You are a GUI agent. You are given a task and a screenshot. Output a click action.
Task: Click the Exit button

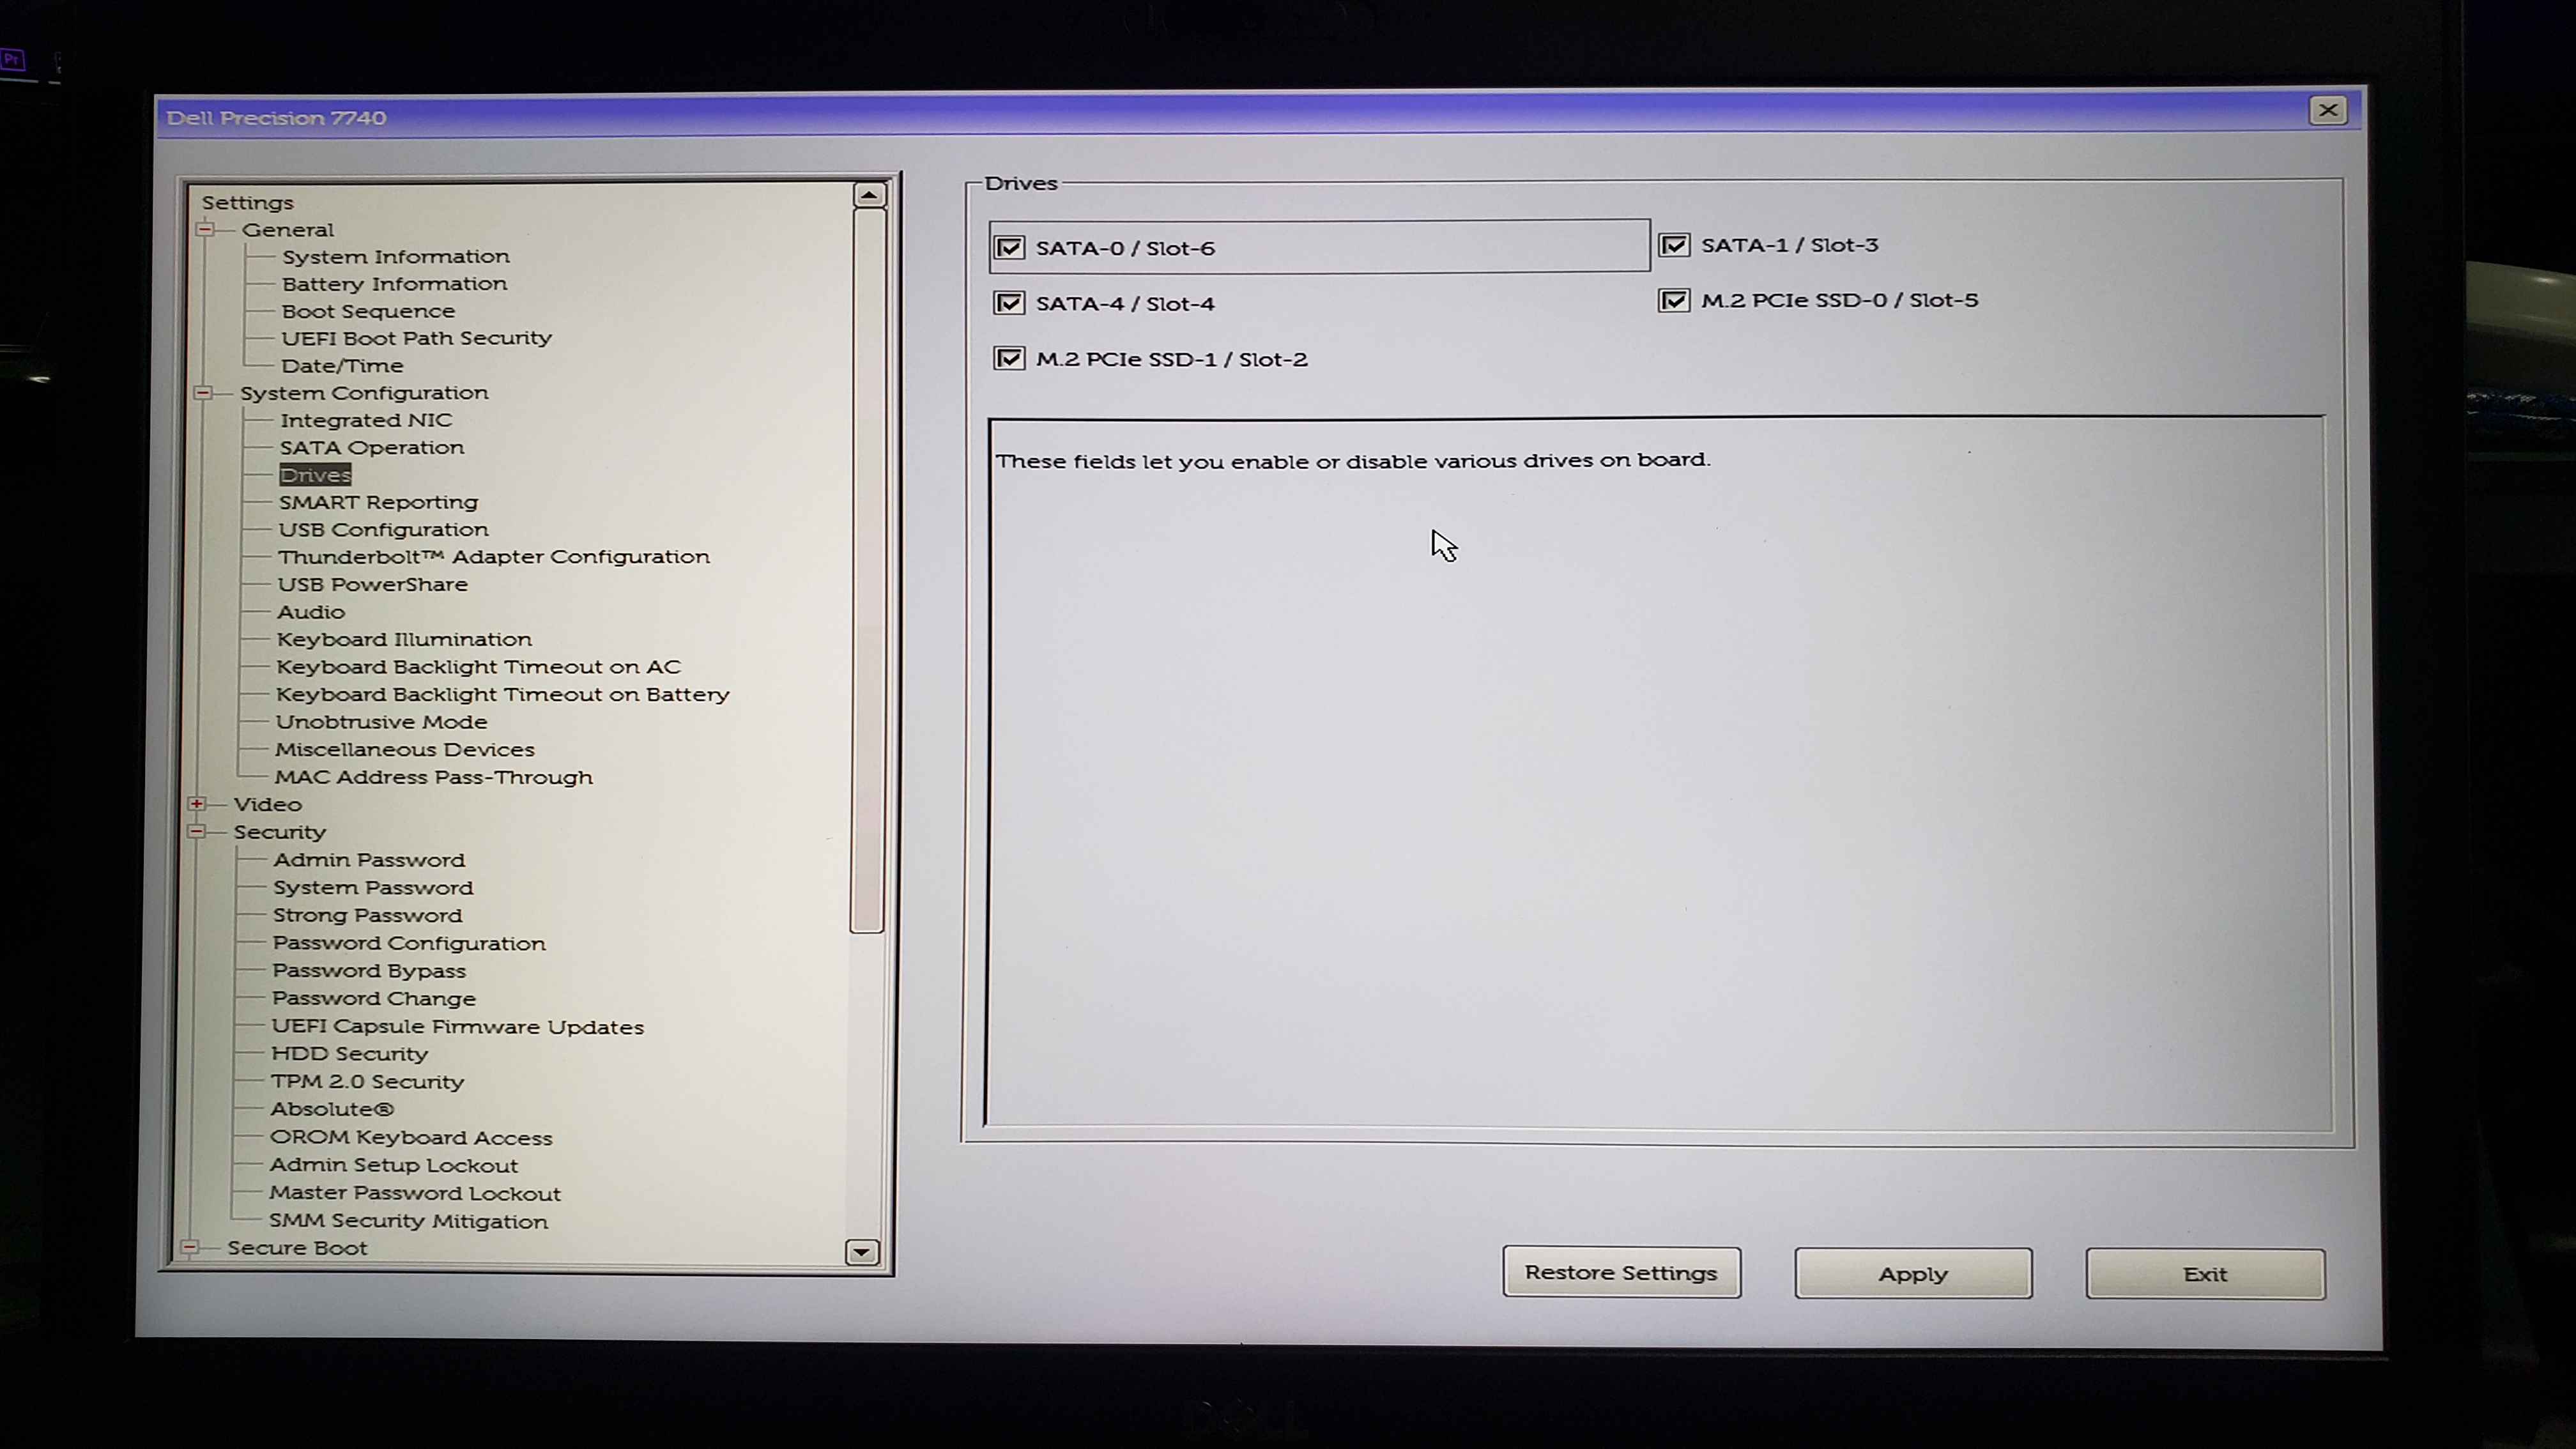pyautogui.click(x=2205, y=1274)
